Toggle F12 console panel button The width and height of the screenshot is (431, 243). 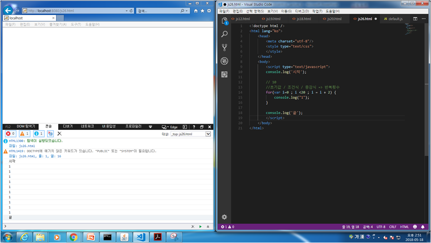click(x=185, y=127)
